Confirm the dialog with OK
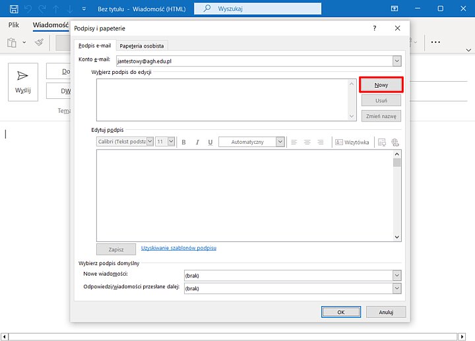 (341, 312)
